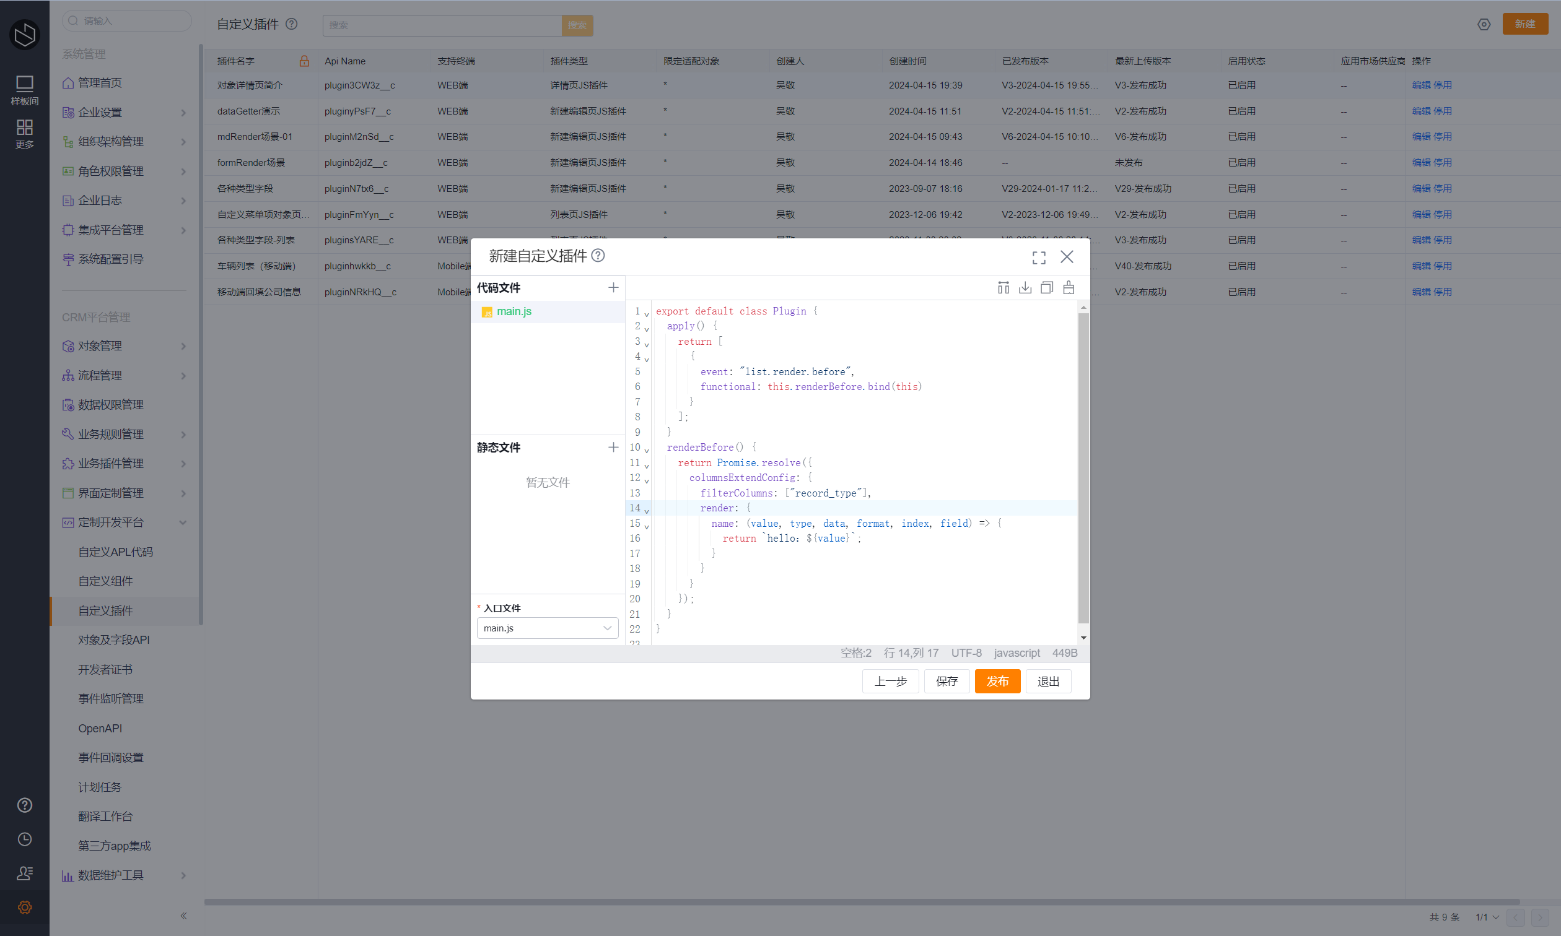The image size is (1561, 936).
Task: Click the 保存 button
Action: point(947,681)
